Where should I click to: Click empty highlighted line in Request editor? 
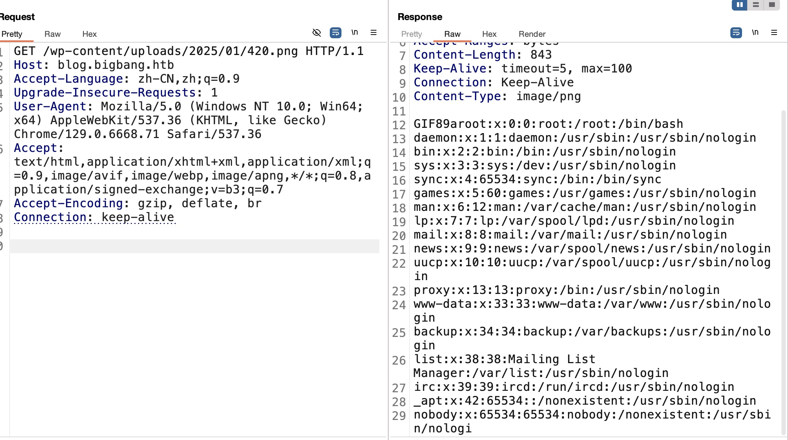[x=194, y=246]
